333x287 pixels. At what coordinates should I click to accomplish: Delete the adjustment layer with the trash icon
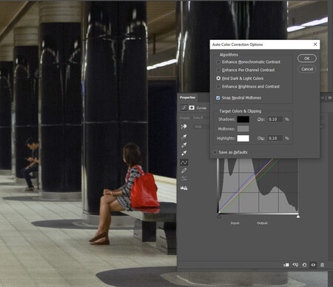pos(322,265)
